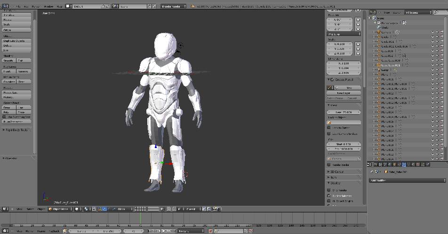Click OpenGL render image camera icon
The image size is (448, 234).
click(215, 209)
